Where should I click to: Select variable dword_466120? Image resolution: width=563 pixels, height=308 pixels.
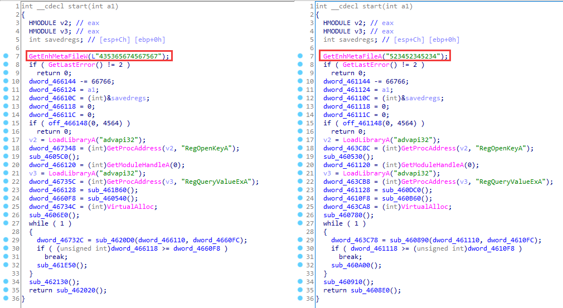pos(52,165)
